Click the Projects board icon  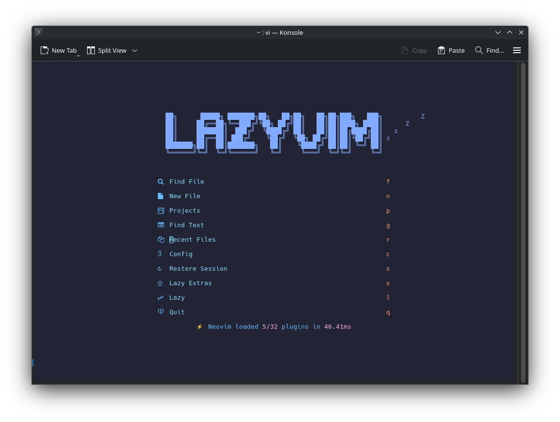[161, 211]
